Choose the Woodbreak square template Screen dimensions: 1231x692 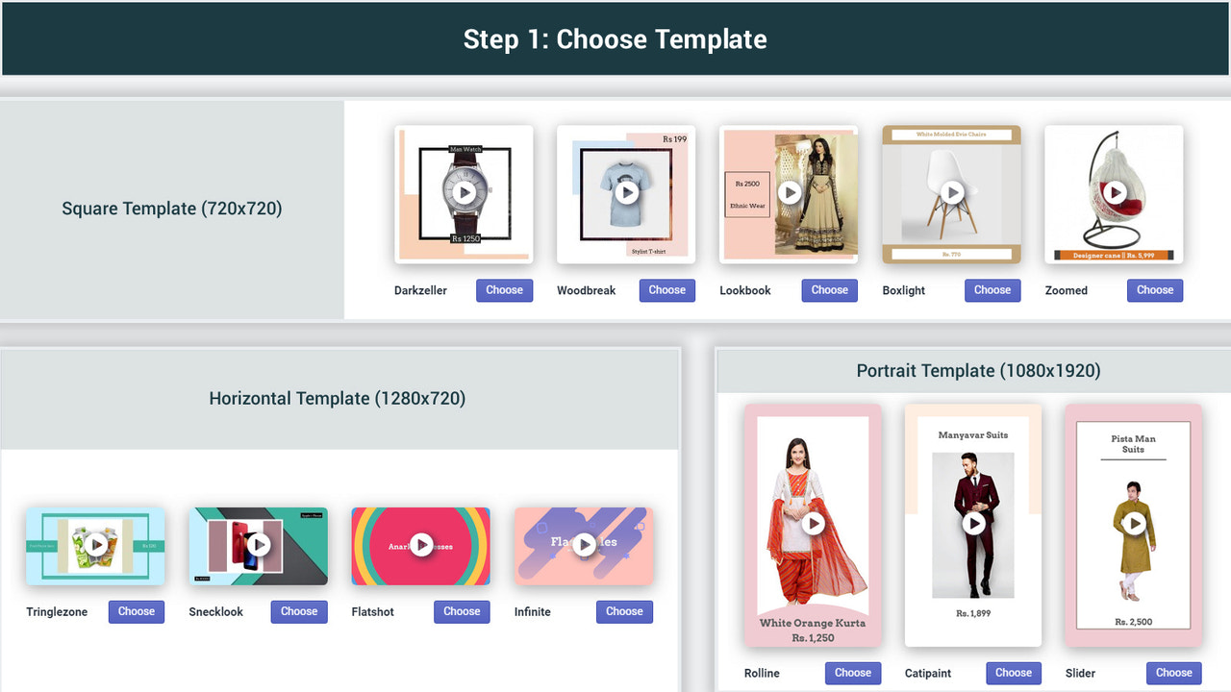(x=666, y=290)
